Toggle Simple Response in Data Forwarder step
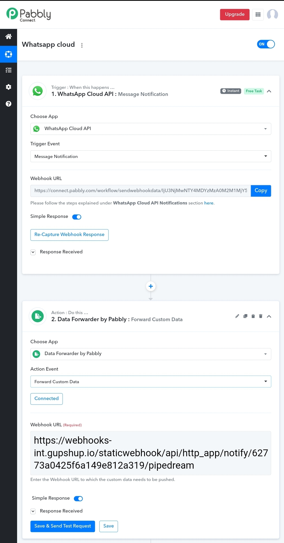284x543 pixels. pos(78,499)
